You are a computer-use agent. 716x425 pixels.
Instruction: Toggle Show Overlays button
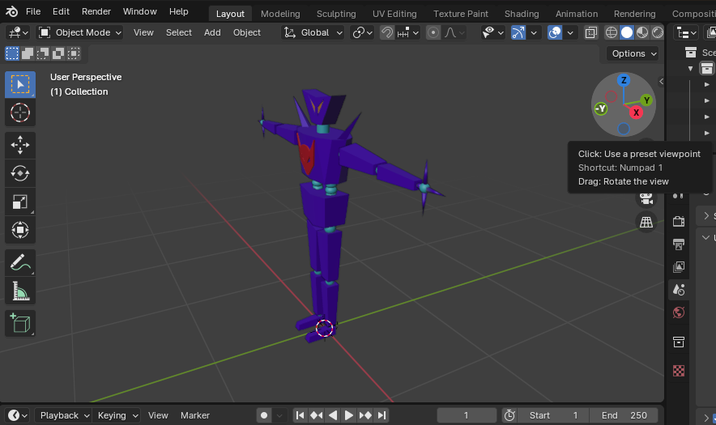click(555, 32)
